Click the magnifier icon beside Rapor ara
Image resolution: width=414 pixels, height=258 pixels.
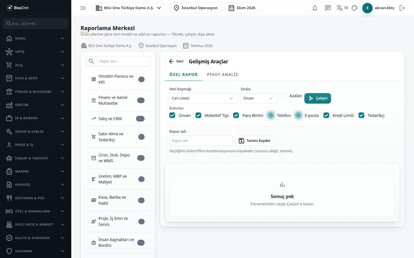point(91,61)
